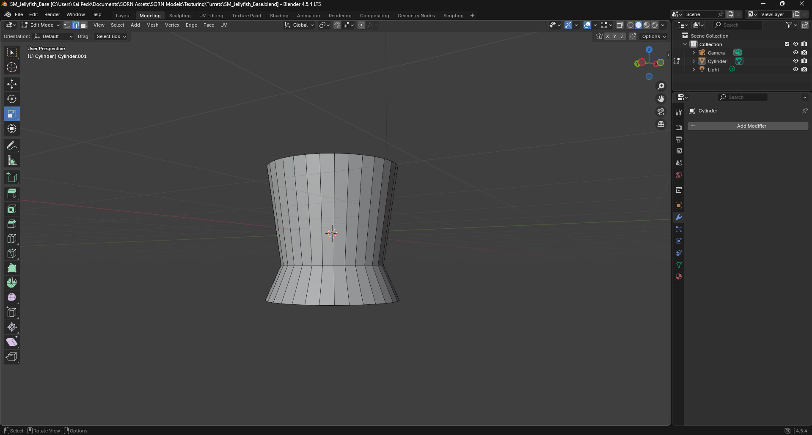
Task: Click the Annotate pencil tool
Action: [12, 146]
